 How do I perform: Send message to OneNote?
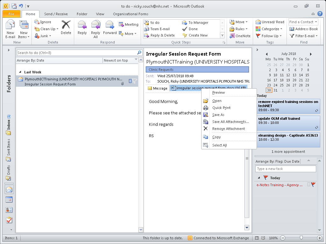pos(240,36)
